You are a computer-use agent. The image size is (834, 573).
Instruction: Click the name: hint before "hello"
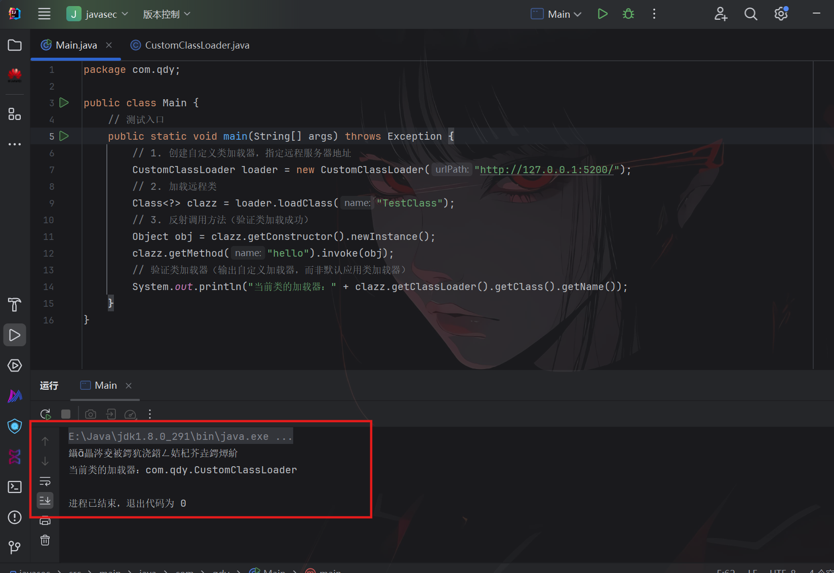248,253
